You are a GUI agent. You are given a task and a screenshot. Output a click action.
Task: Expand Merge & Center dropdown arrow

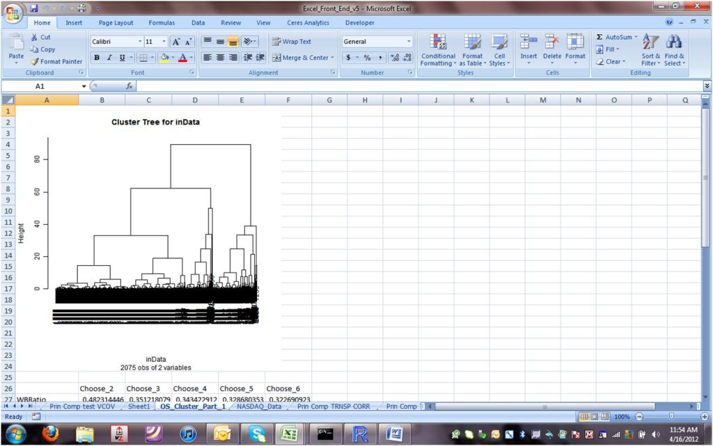[332, 58]
